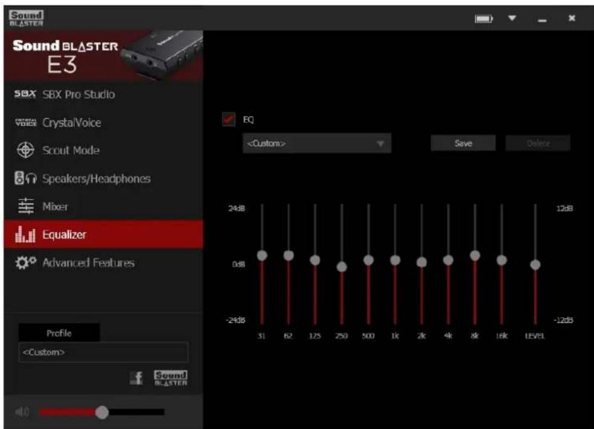Close the Sound Blaster window
This screenshot has height=429, width=594.
572,18
